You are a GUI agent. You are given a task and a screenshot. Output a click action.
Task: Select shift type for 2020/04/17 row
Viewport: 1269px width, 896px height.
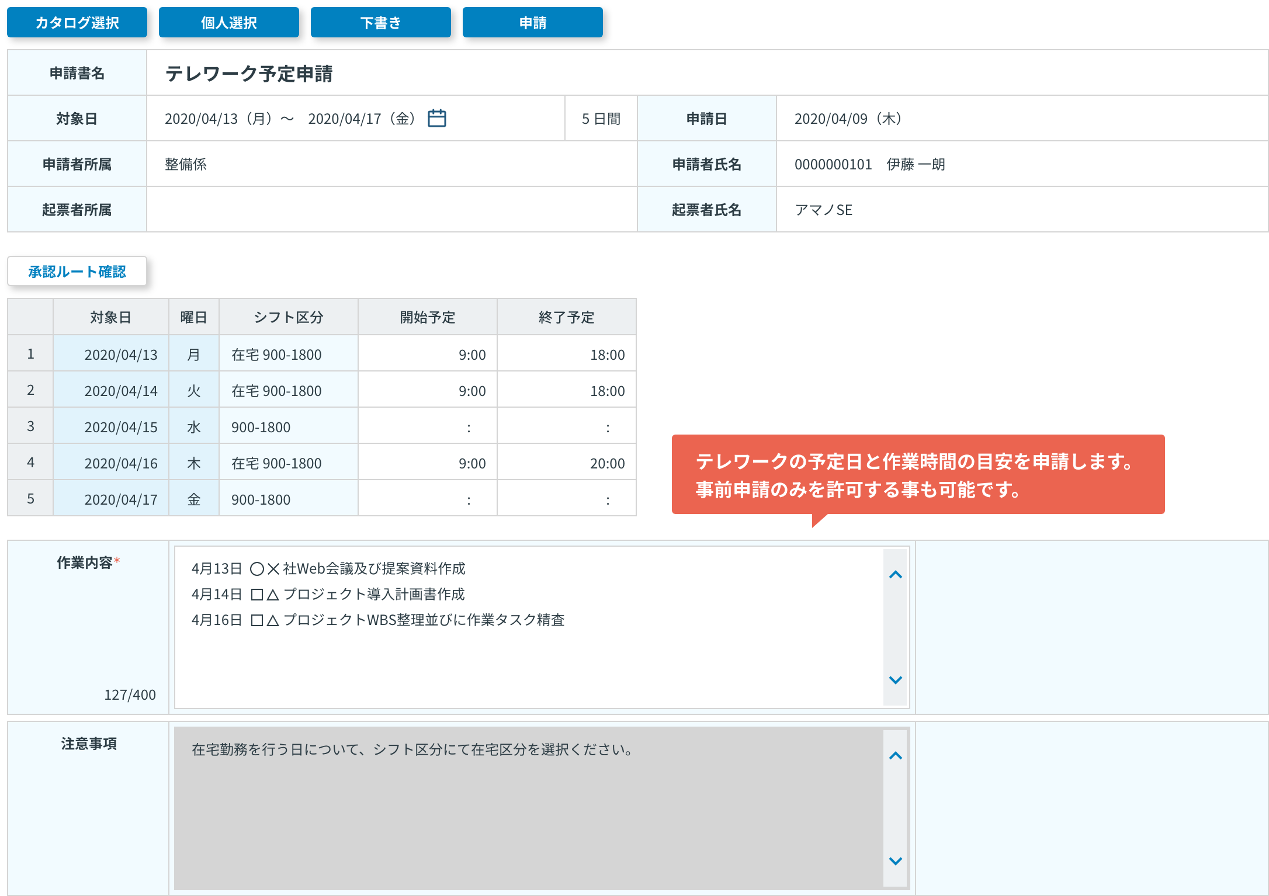coord(289,499)
